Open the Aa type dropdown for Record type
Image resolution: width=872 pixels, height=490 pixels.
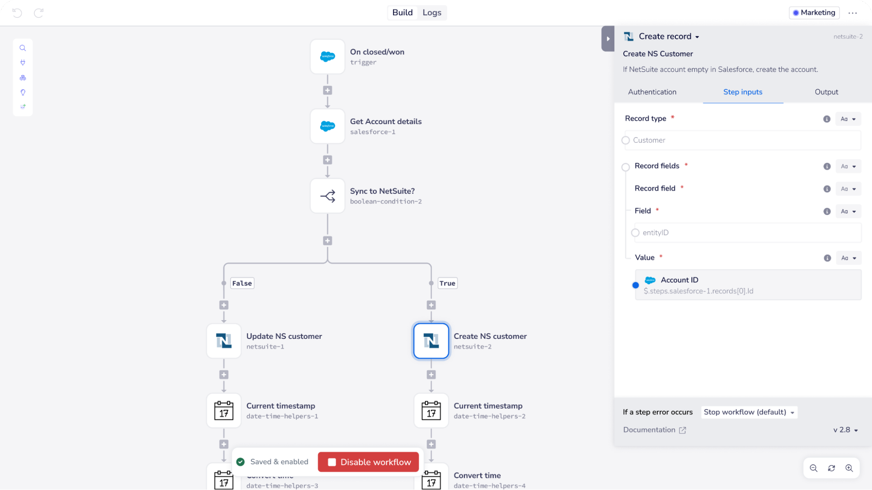click(848, 118)
